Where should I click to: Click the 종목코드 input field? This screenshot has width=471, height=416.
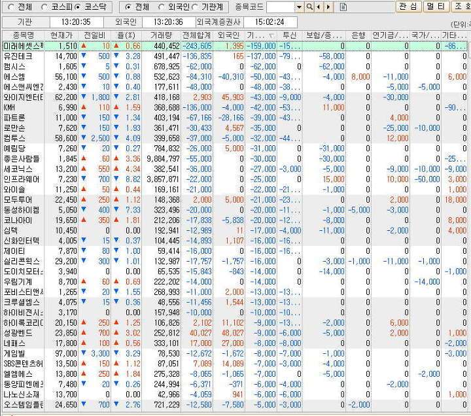(281, 7)
